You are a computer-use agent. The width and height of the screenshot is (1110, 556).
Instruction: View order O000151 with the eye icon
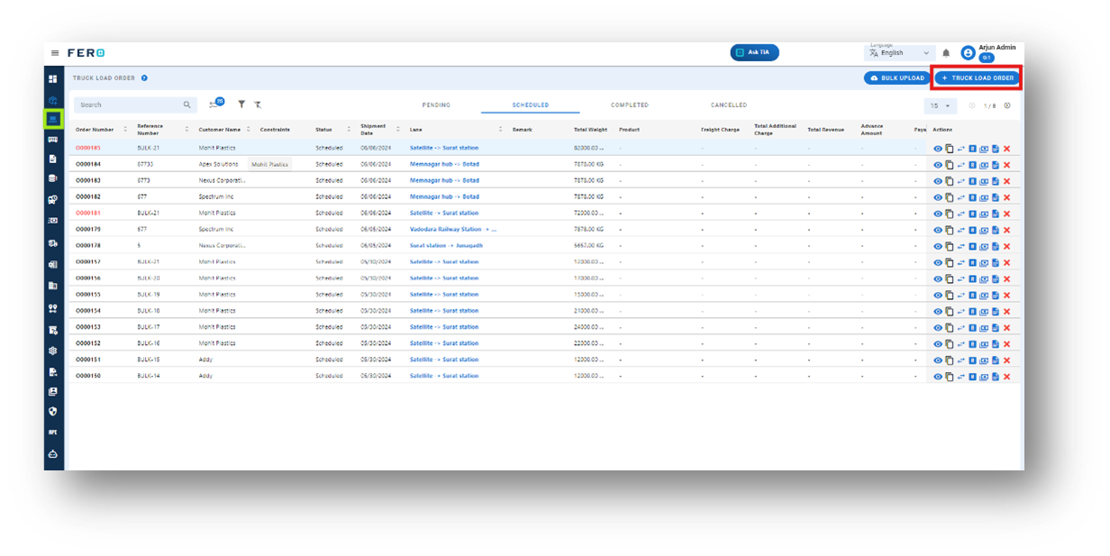(938, 360)
